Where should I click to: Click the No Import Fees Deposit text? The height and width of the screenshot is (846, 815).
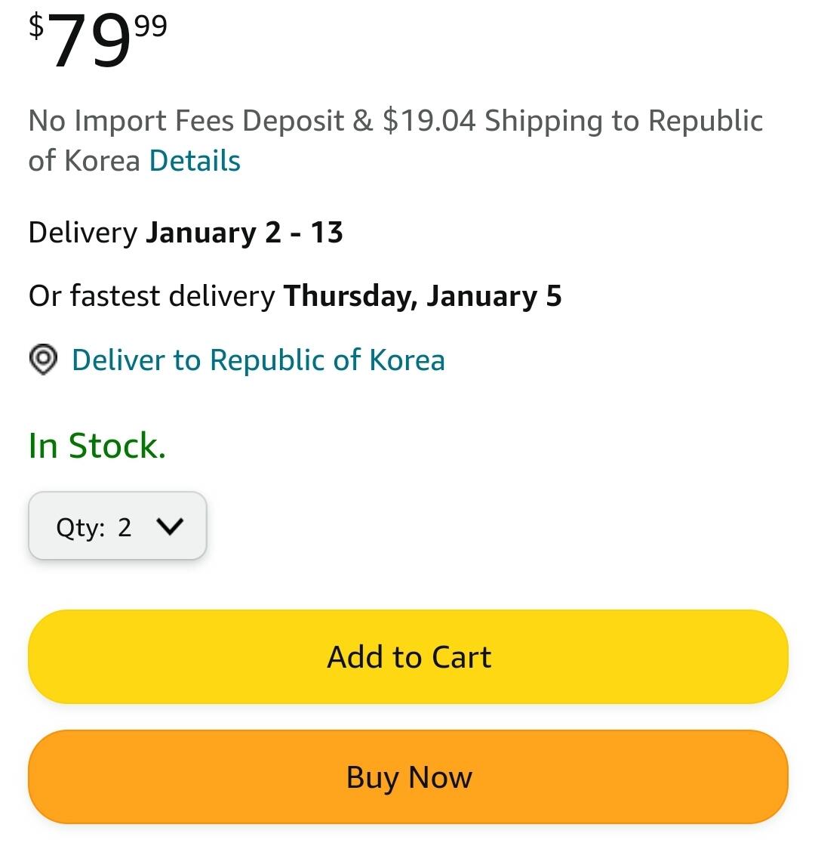pos(186,121)
